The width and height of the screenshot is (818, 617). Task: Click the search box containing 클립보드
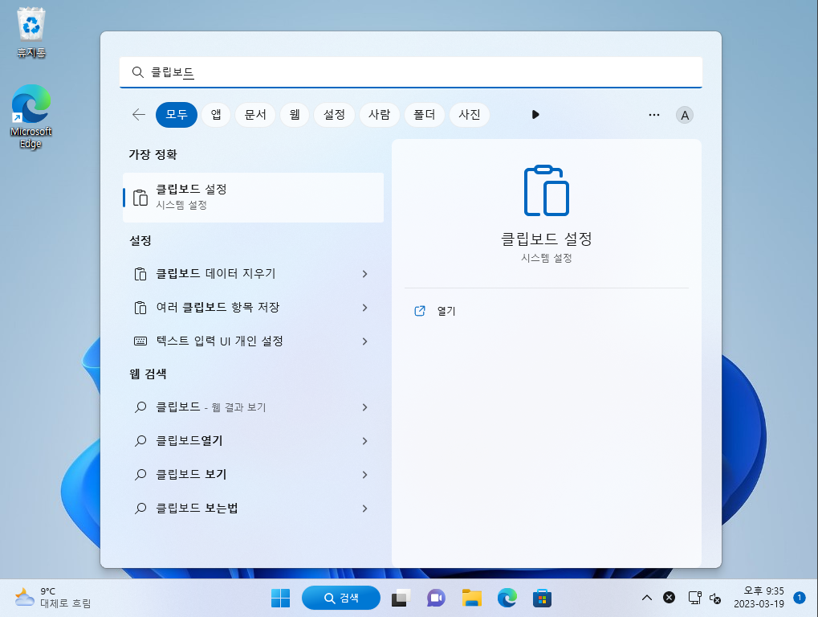pyautogui.click(x=410, y=72)
